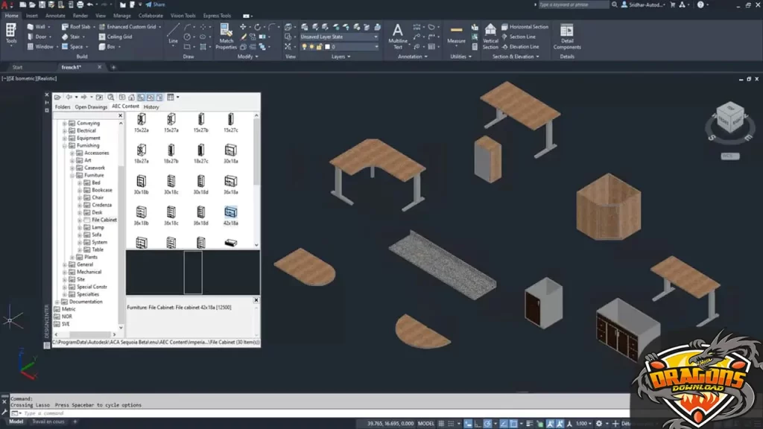763x429 pixels.
Task: Select the Line drawing tool
Action: [x=173, y=34]
